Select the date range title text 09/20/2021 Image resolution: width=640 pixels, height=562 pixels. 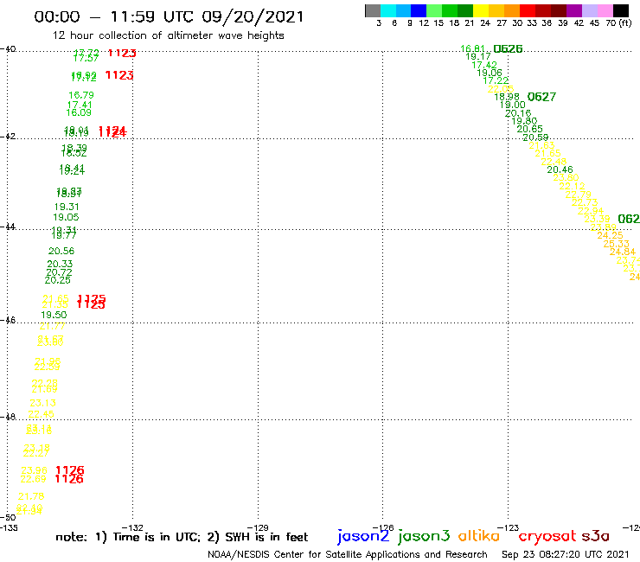tap(253, 16)
